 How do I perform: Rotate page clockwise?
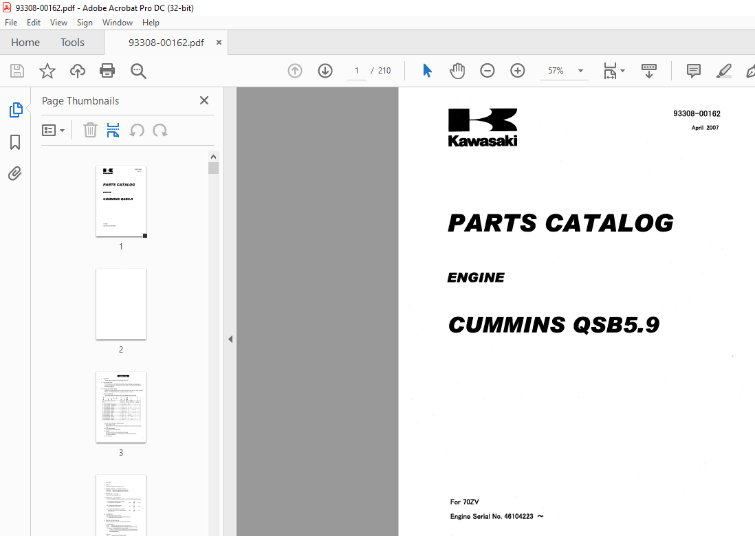[x=160, y=130]
